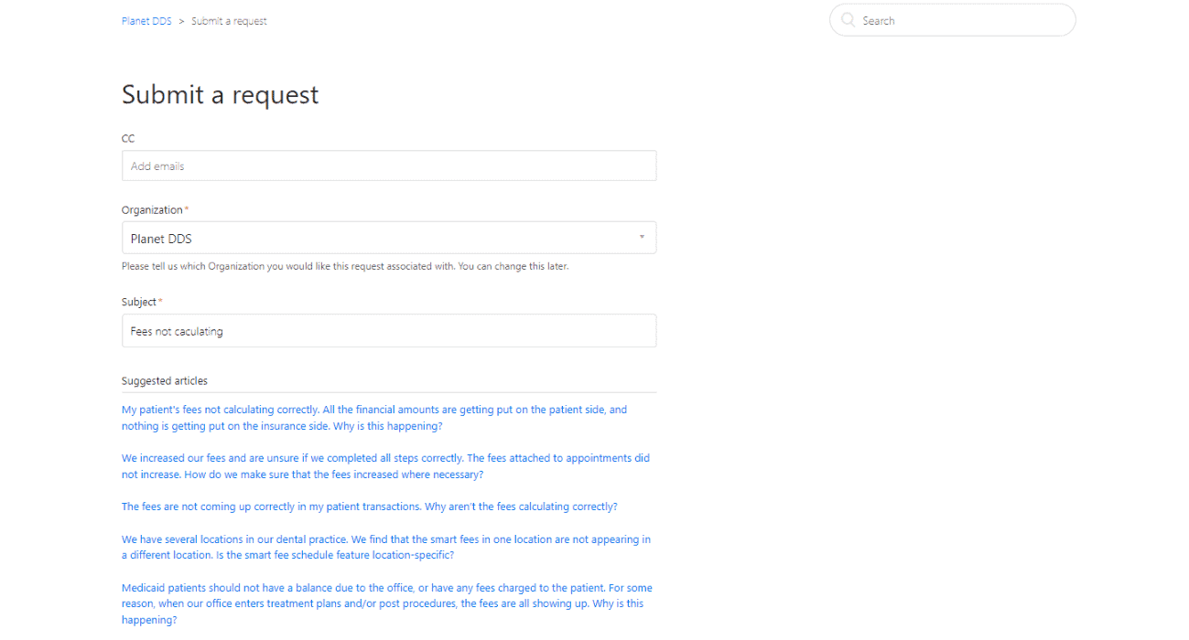This screenshot has height=640, width=1189.
Task: Open the article about fees not calculating correctly
Action: click(373, 417)
